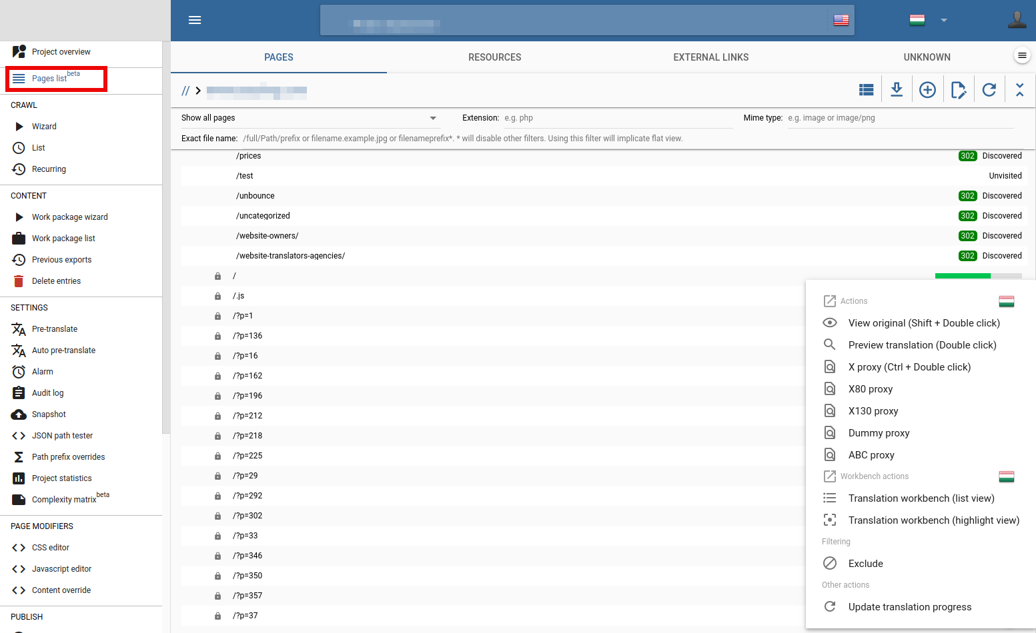The image size is (1036, 633).
Task: Select the /?p=136 page row
Action: click(x=494, y=336)
